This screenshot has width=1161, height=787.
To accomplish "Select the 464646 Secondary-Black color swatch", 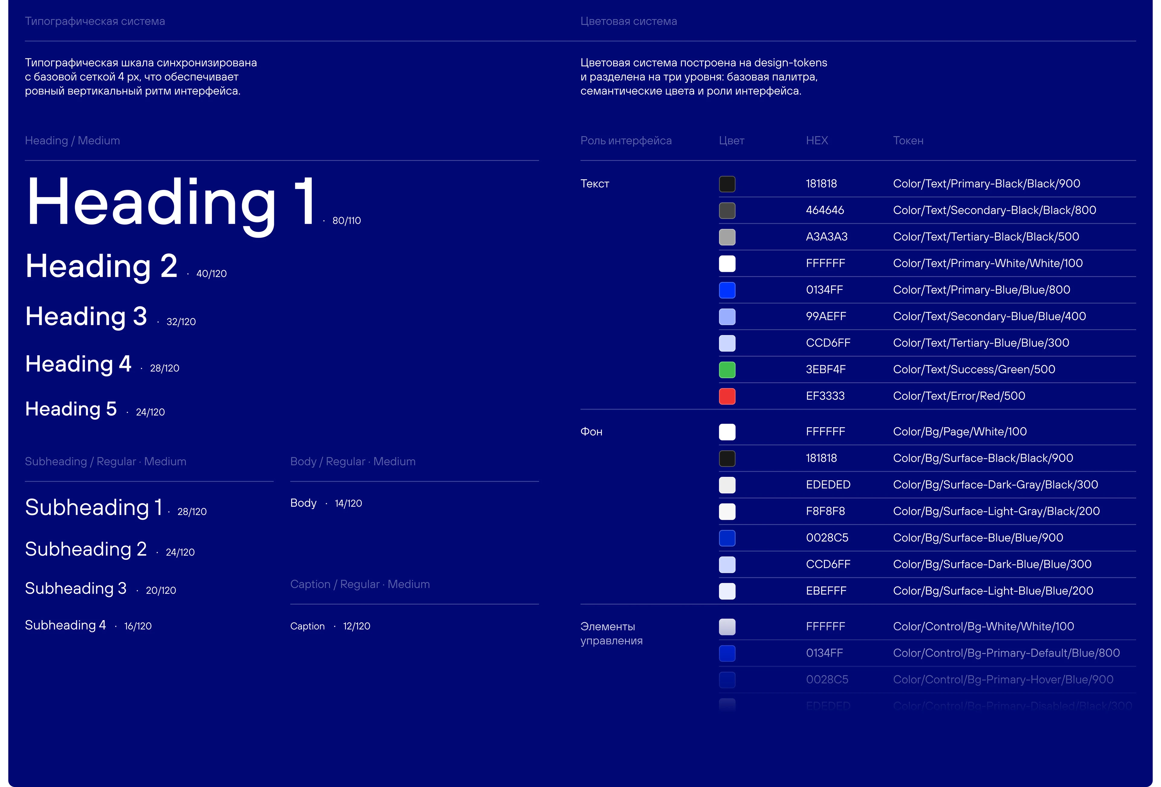I will point(727,210).
